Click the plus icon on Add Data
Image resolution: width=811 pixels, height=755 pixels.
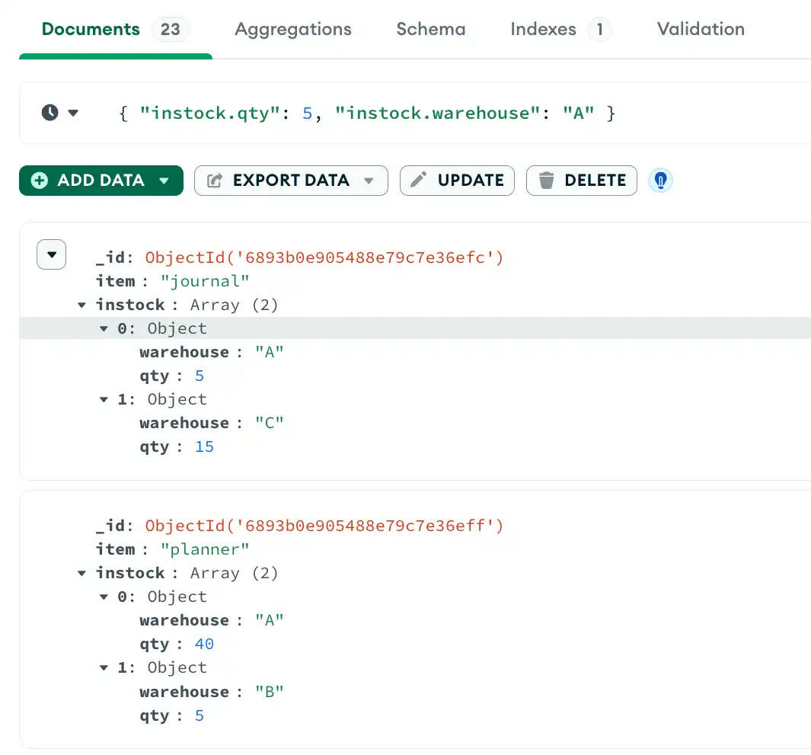39,181
